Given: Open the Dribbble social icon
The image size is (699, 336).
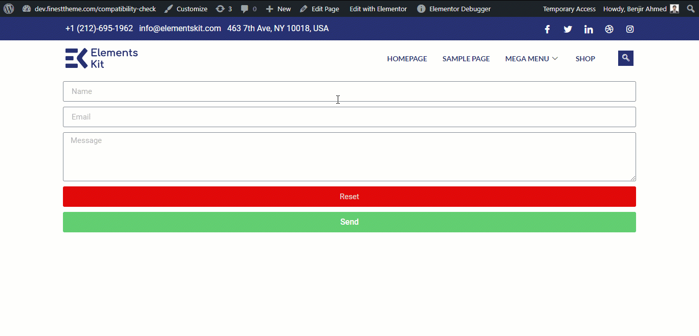Looking at the screenshot, I should 609,29.
